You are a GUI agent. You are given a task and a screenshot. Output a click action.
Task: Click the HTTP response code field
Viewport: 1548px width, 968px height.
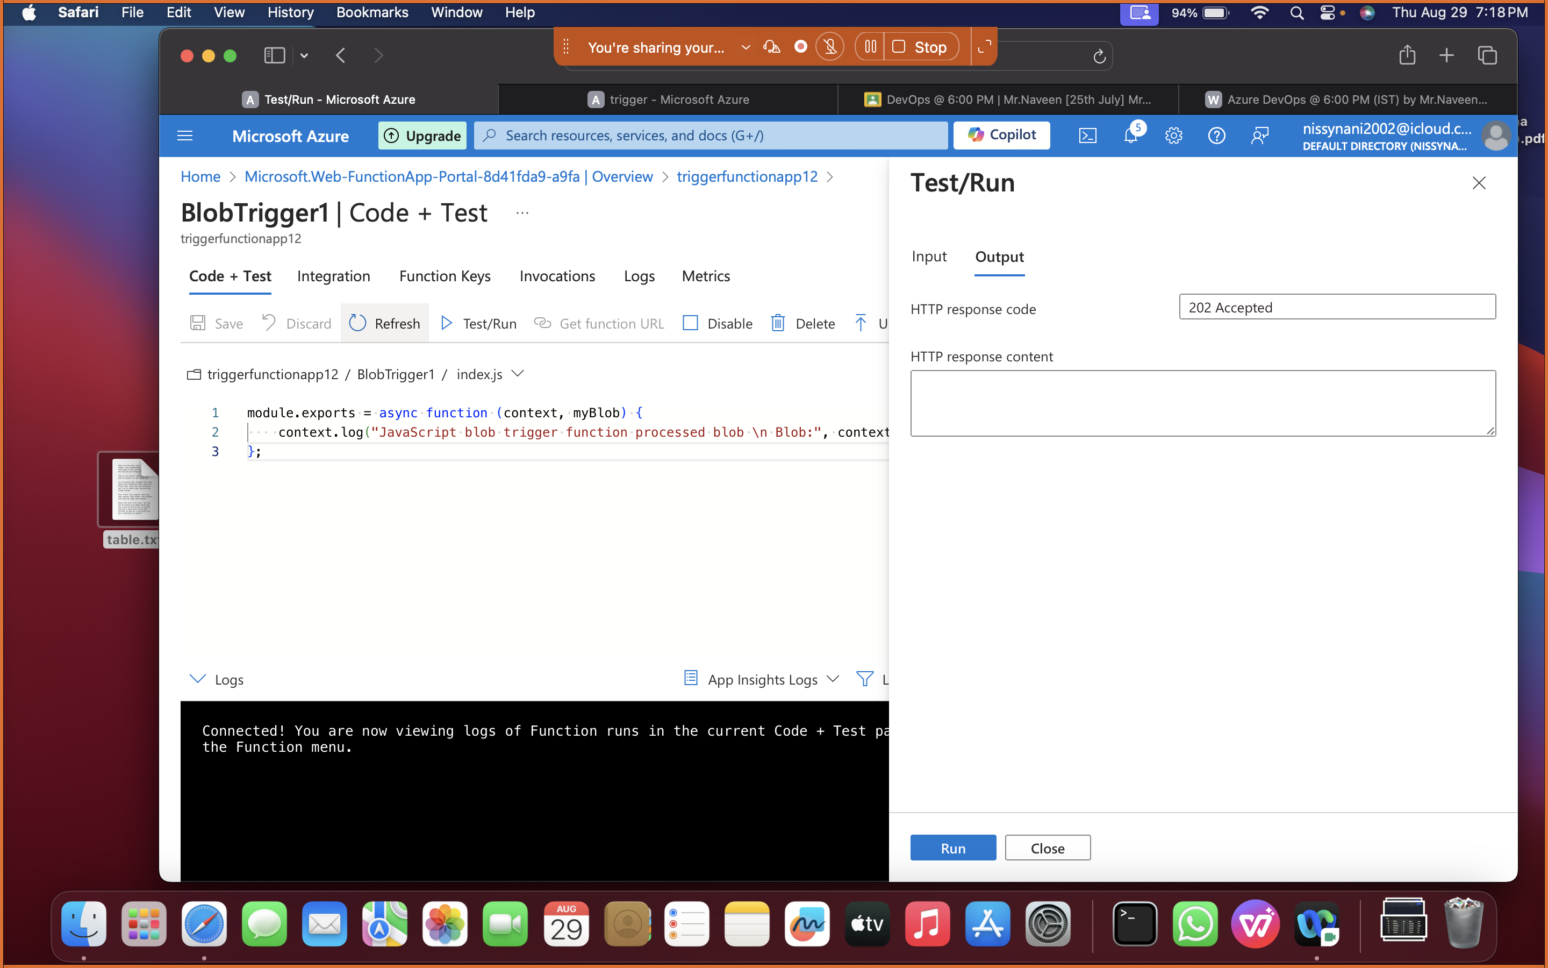[x=1337, y=307]
